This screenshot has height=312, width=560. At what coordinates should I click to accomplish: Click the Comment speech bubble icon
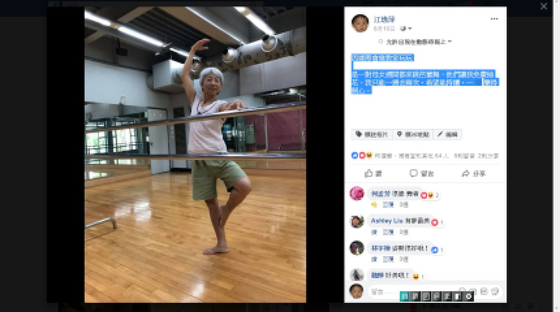[x=413, y=174]
